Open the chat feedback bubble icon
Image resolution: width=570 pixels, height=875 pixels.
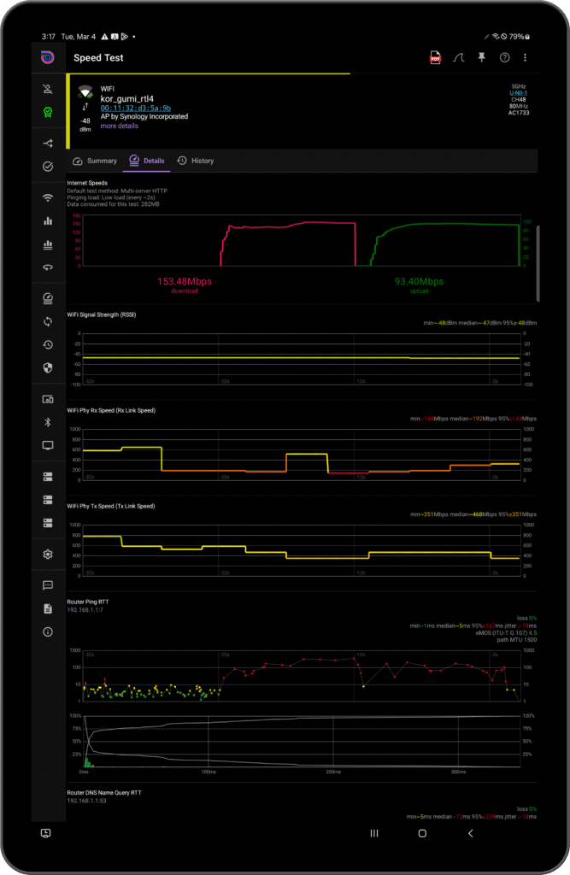point(48,585)
